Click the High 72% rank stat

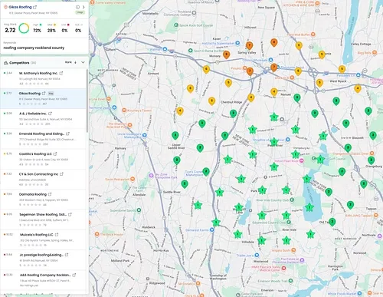click(x=37, y=28)
